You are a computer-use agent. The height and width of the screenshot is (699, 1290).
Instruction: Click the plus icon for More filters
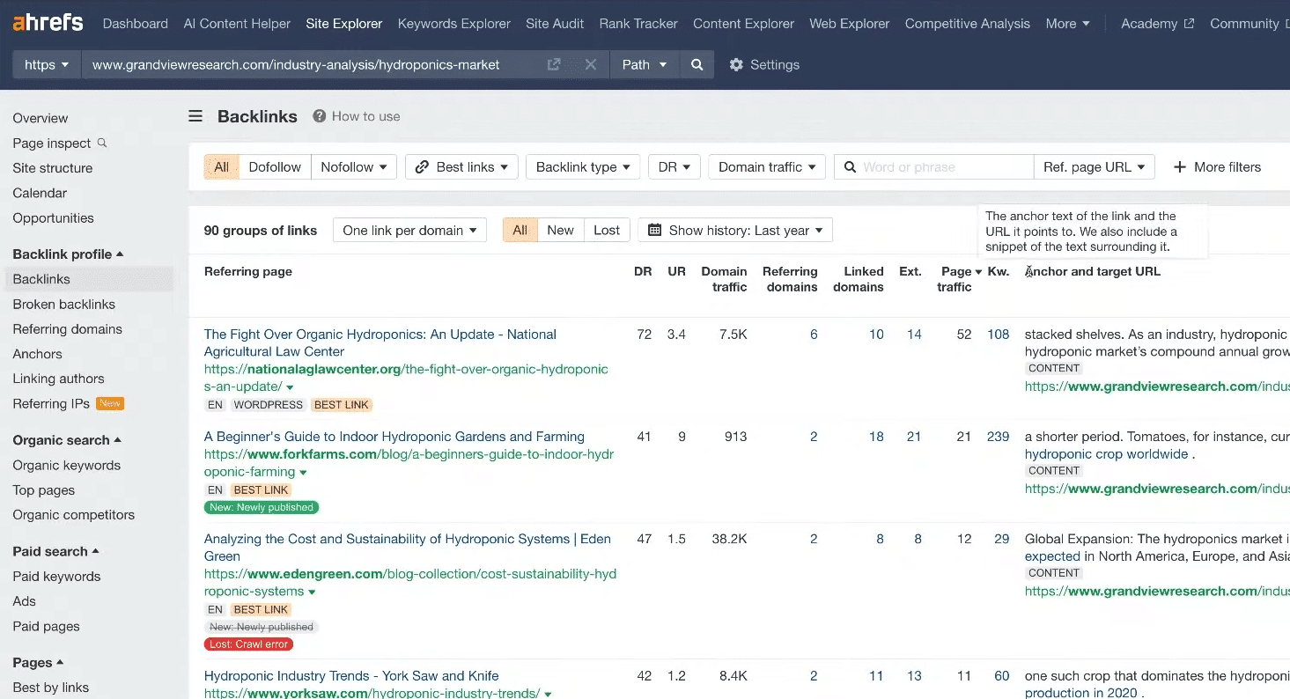coord(1180,167)
